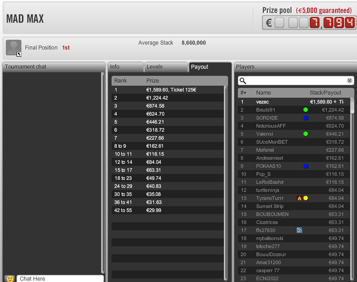Click the MAD MAX tournament title
This screenshot has height=282, width=357.
pos(25,19)
